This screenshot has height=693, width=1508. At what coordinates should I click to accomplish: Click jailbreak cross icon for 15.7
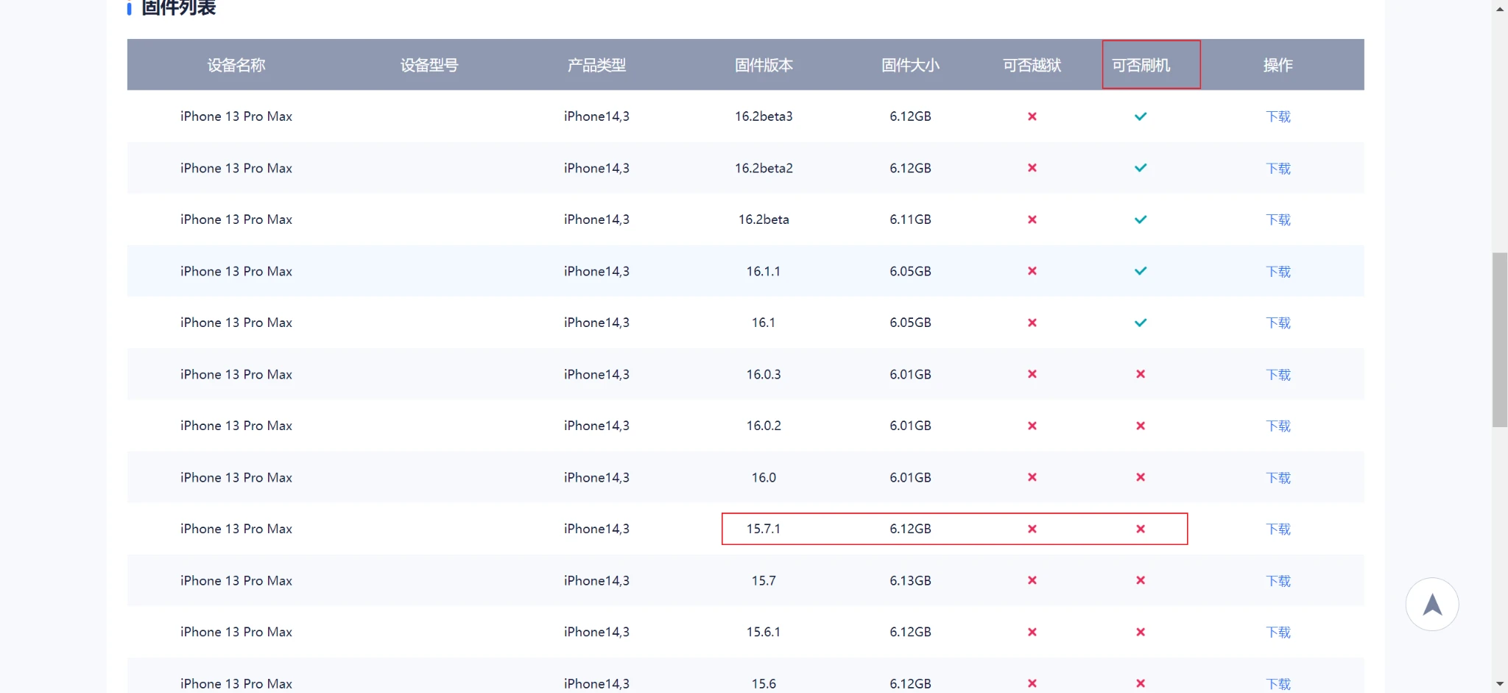[1032, 580]
